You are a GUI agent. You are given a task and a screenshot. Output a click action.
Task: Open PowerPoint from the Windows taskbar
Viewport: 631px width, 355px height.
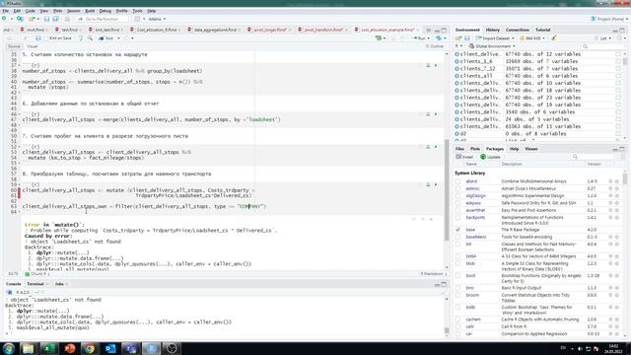[x=69, y=348]
